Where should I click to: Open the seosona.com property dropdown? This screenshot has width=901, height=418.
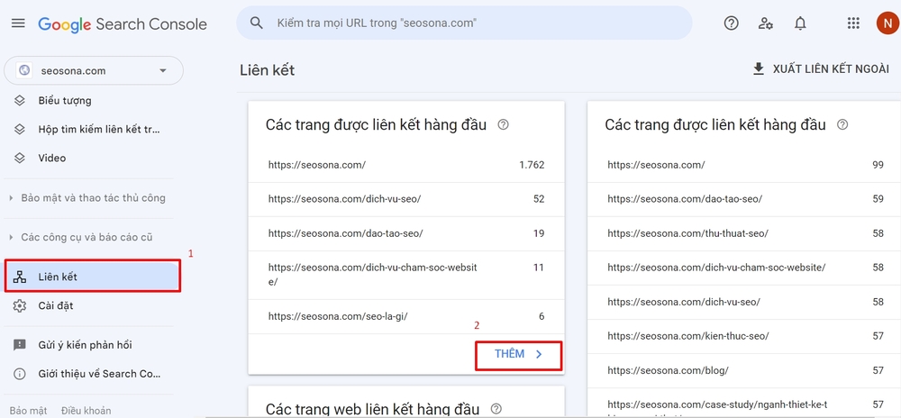coord(94,70)
